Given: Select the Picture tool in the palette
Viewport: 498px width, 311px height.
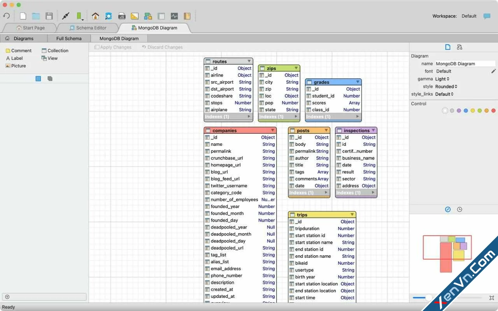Looking at the screenshot, I should [x=16, y=66].
